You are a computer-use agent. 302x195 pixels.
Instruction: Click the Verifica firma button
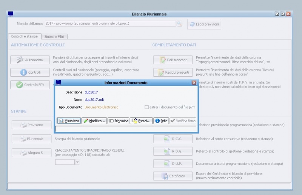tap(183, 121)
